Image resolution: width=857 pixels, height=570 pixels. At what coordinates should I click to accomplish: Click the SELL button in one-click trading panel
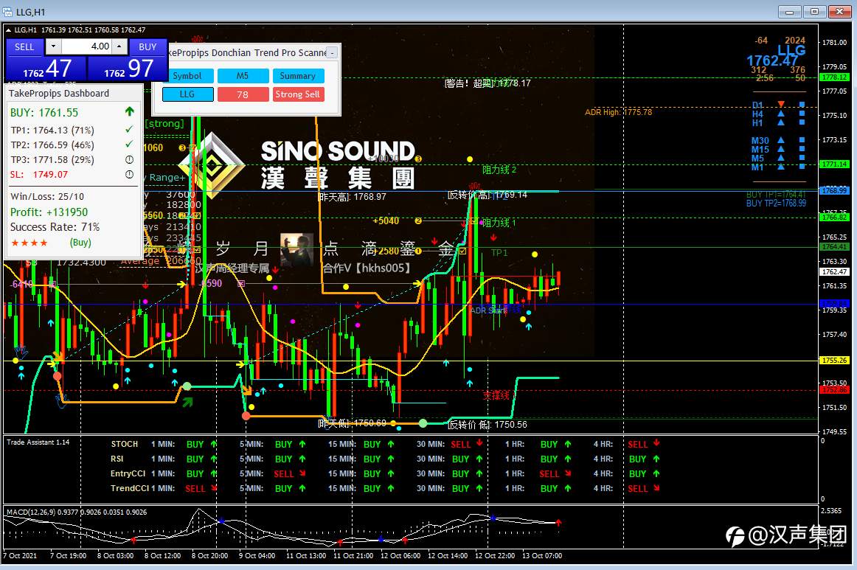click(x=24, y=46)
